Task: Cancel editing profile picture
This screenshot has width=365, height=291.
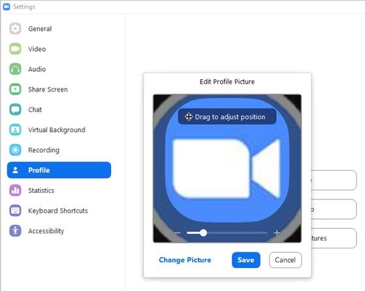Action: pyautogui.click(x=285, y=260)
